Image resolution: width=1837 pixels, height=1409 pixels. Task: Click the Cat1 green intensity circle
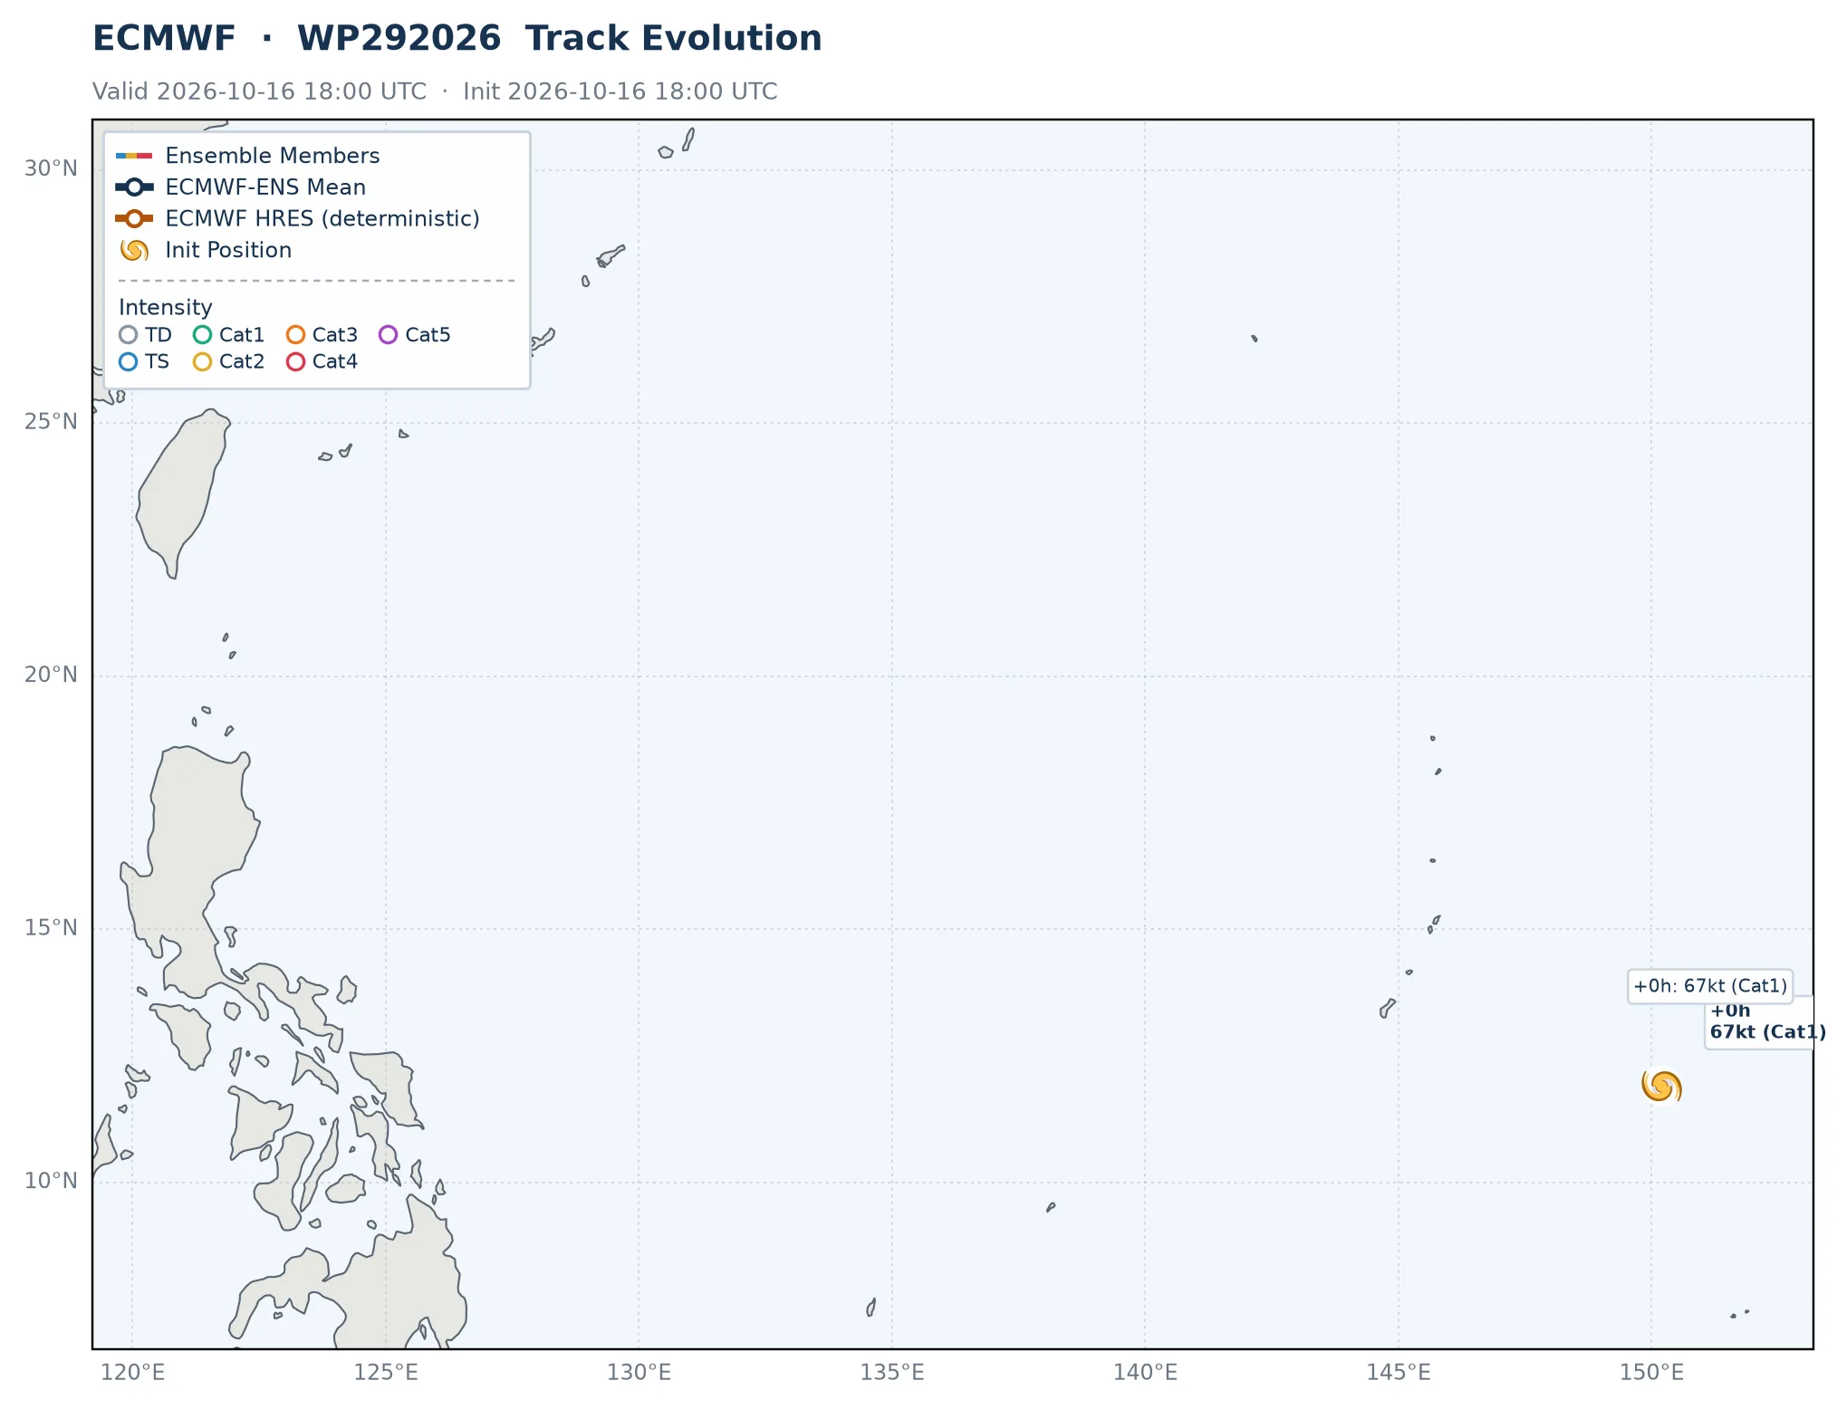click(203, 335)
